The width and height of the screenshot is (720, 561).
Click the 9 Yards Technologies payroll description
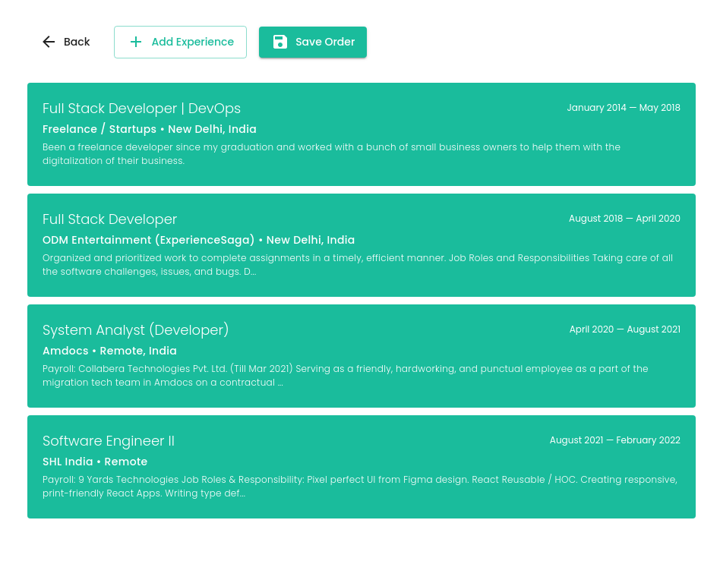[360, 486]
